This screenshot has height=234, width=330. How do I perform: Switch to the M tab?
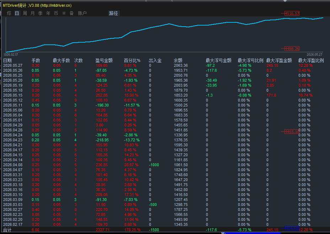(x=64, y=13)
